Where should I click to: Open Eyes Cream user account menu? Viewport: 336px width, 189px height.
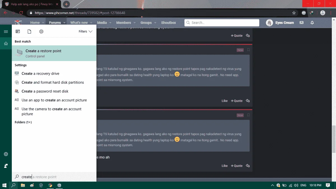280,23
